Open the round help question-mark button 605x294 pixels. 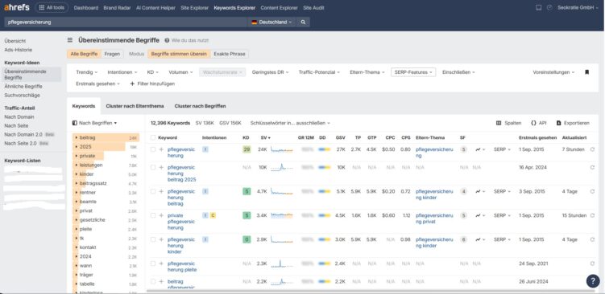click(x=593, y=281)
